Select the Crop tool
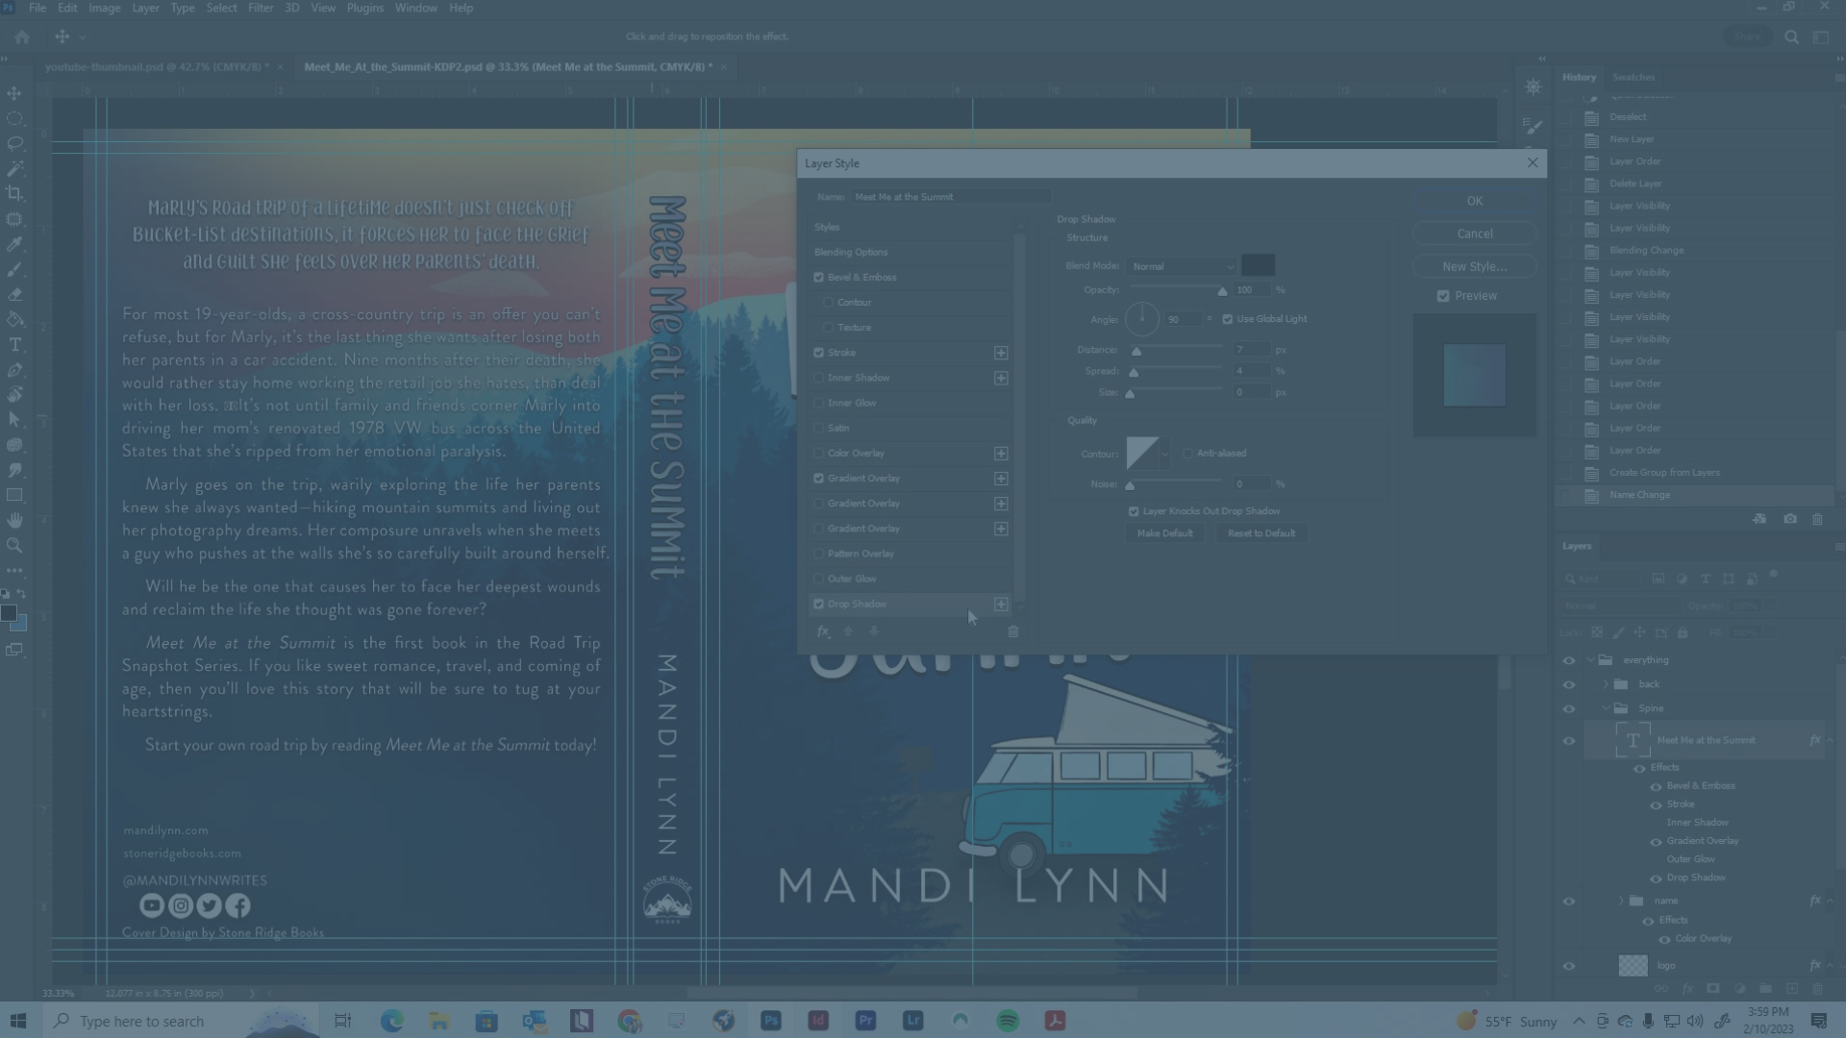 pos(14,193)
